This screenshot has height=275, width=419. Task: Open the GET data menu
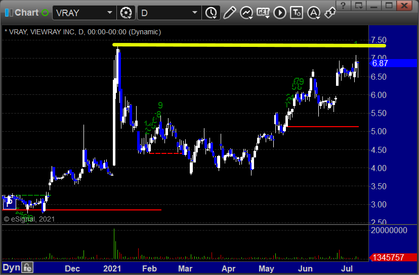(x=263, y=13)
